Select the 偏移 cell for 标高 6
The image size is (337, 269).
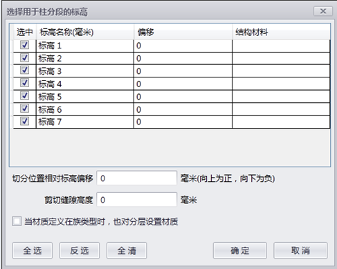coord(183,109)
